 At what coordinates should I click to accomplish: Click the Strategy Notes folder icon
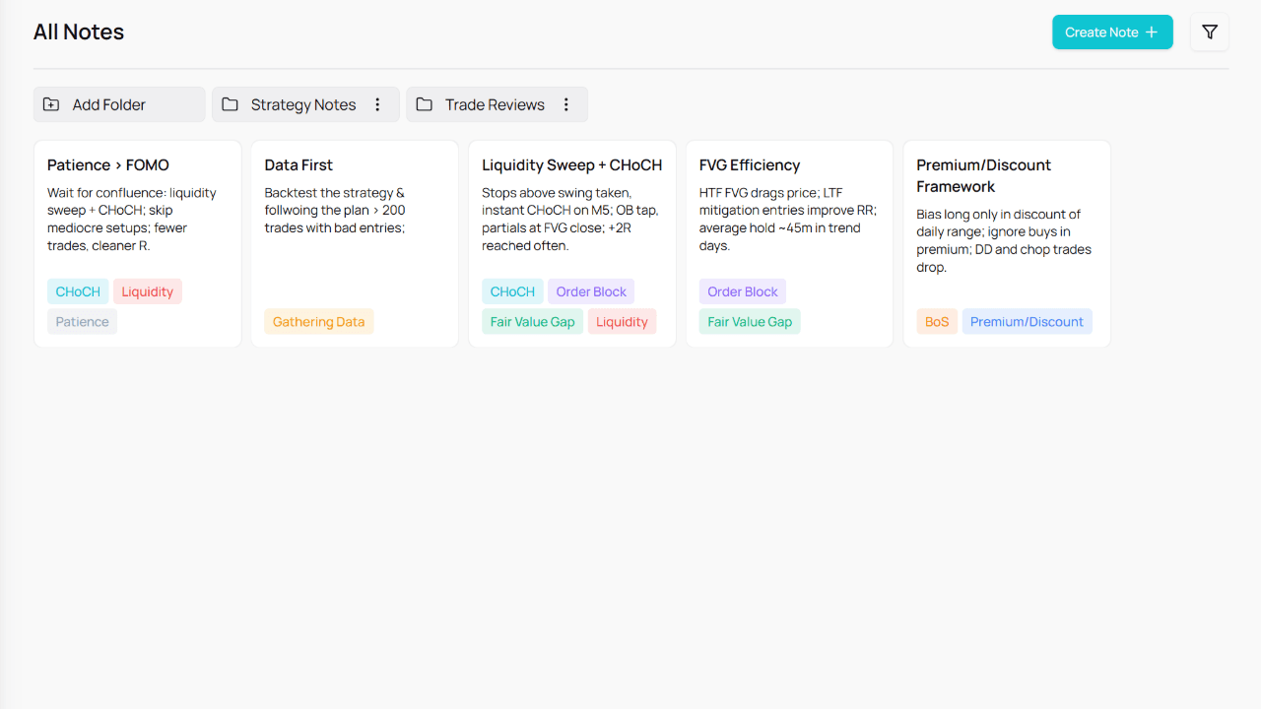(x=230, y=104)
